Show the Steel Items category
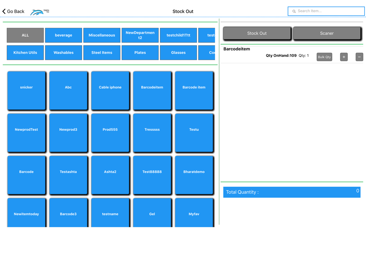 [x=102, y=53]
